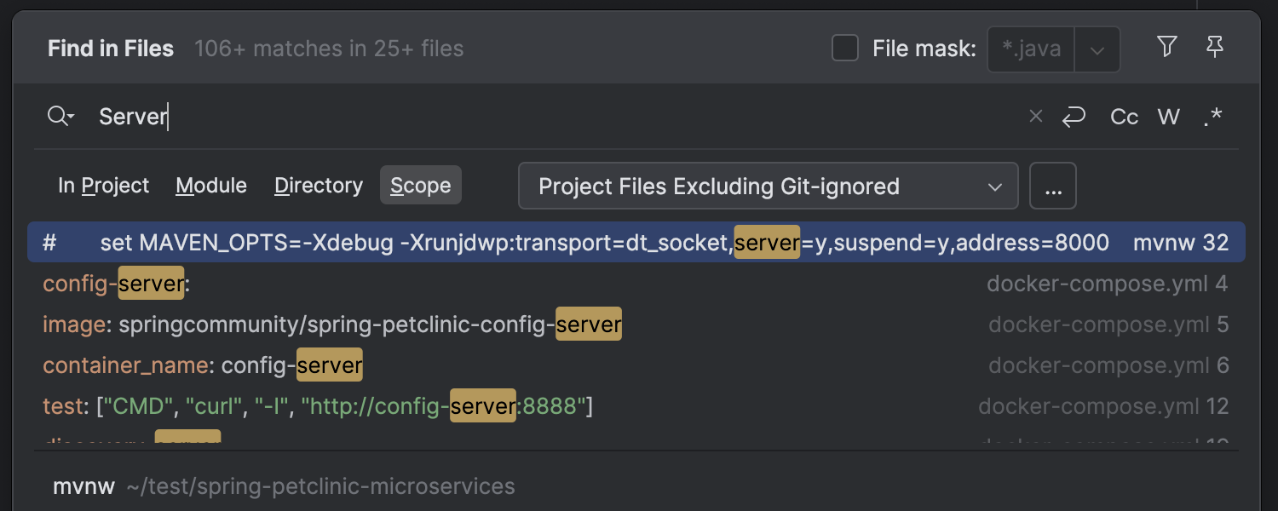Screen dimensions: 1278x511
Task: Place cursor in the search input field
Action: [341, 116]
